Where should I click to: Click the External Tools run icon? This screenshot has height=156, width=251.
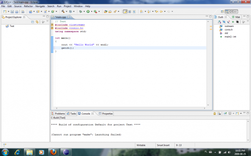click(x=96, y=11)
